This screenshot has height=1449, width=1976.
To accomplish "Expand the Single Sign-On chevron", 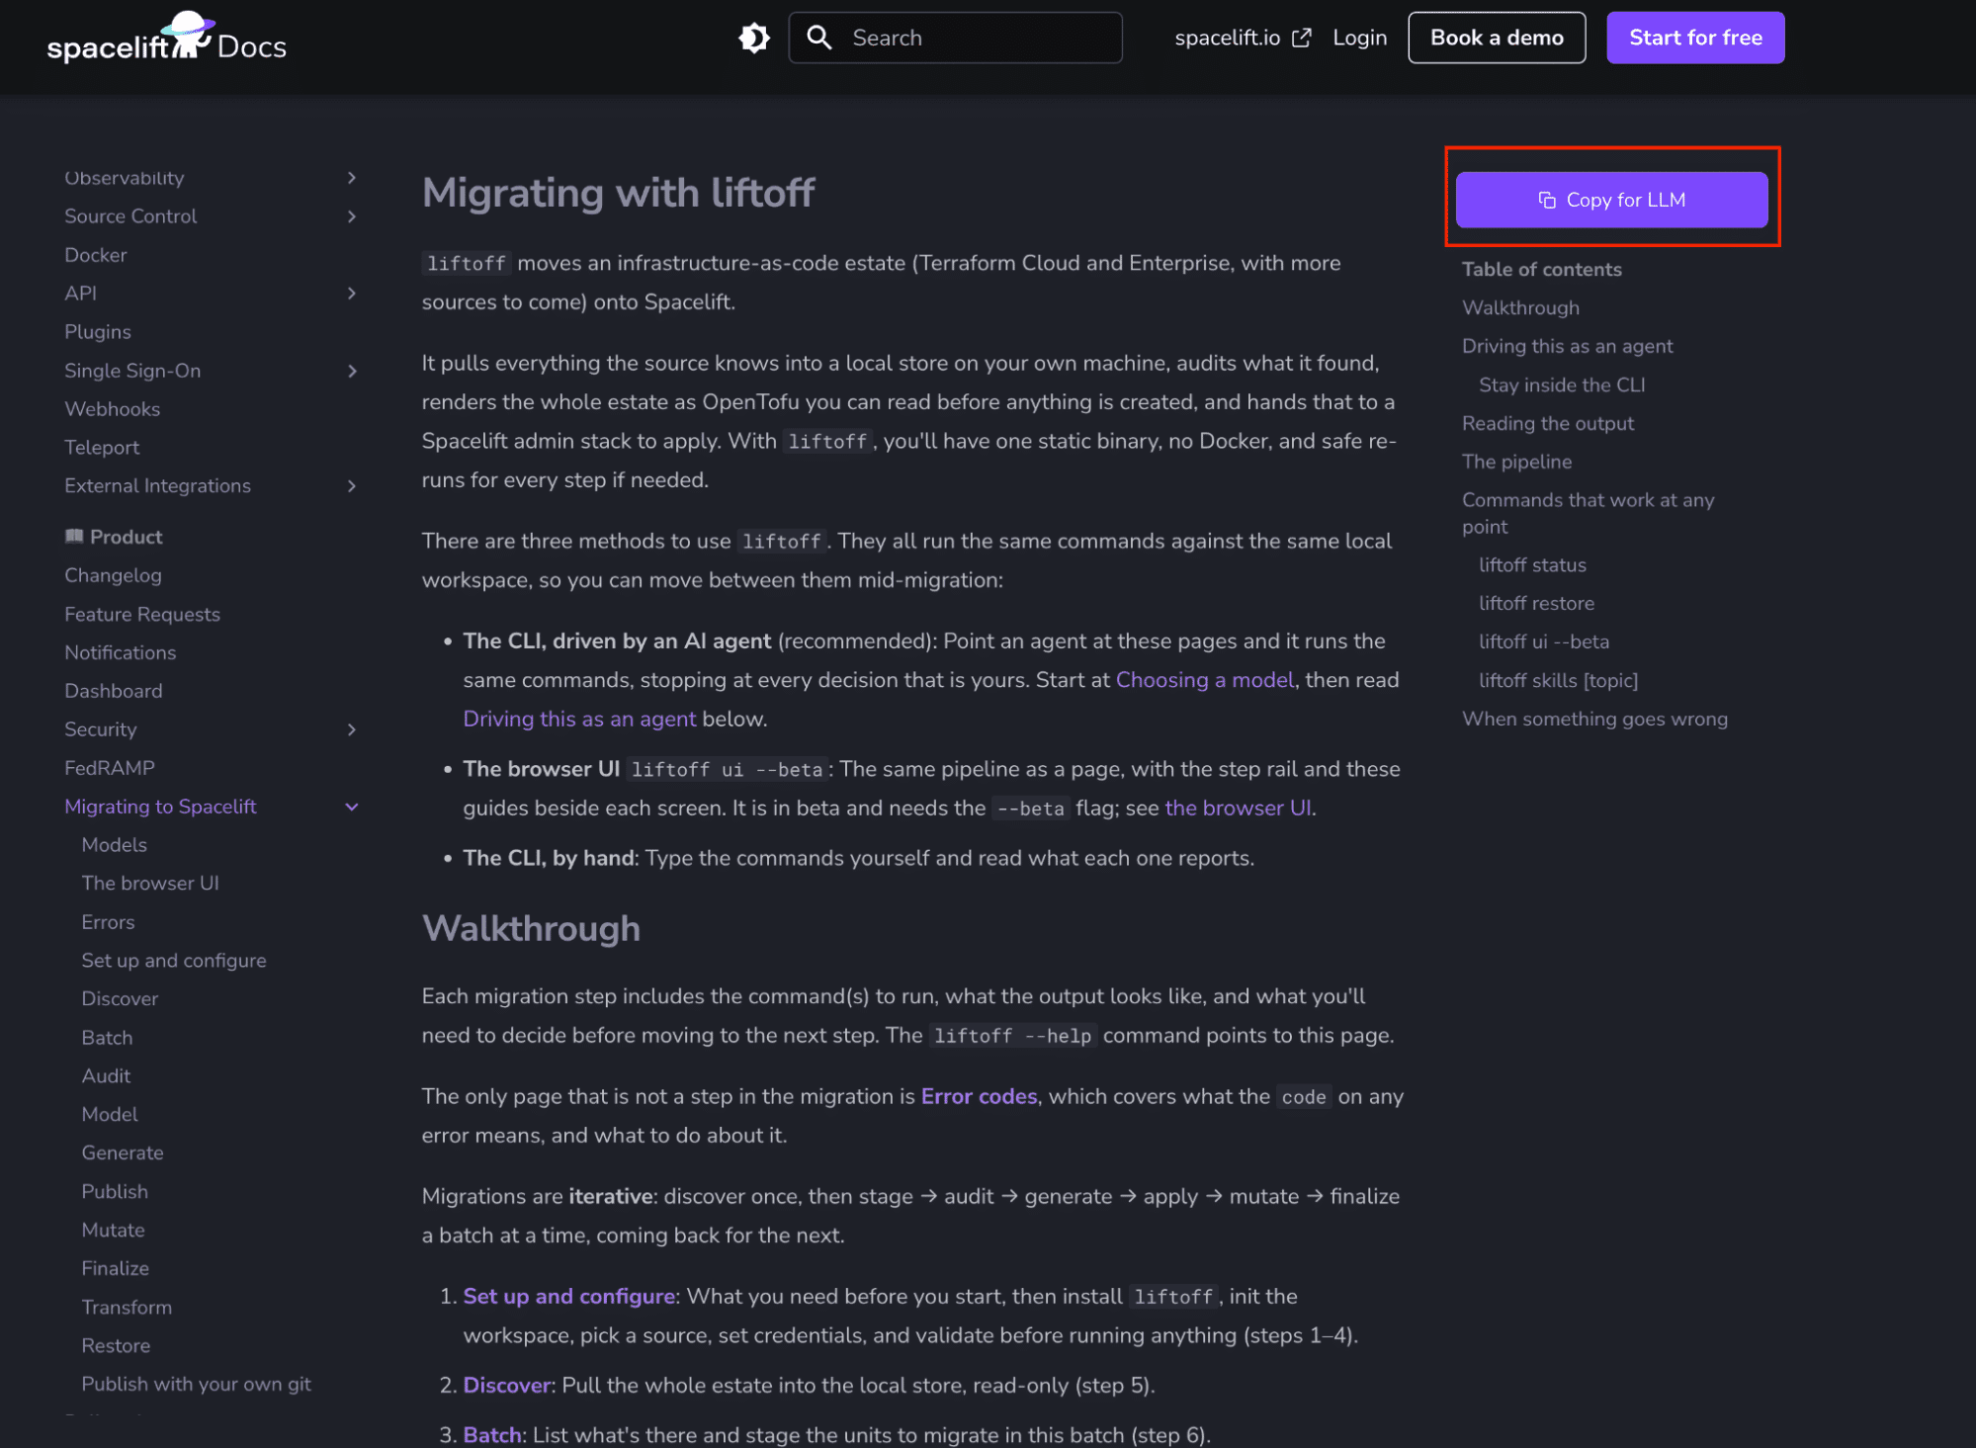I will tap(352, 371).
